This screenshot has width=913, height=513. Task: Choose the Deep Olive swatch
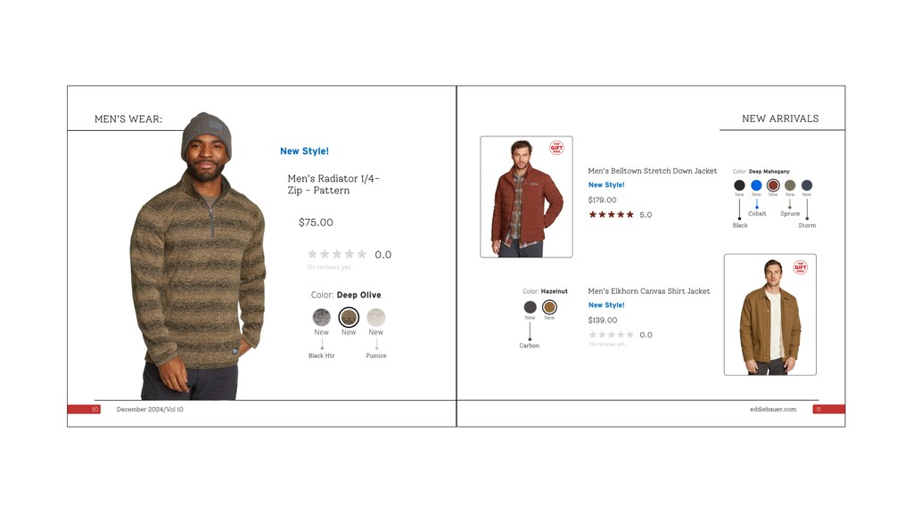[x=349, y=317]
